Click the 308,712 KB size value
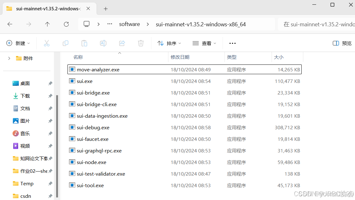The width and height of the screenshot is (355, 200). pos(287,127)
